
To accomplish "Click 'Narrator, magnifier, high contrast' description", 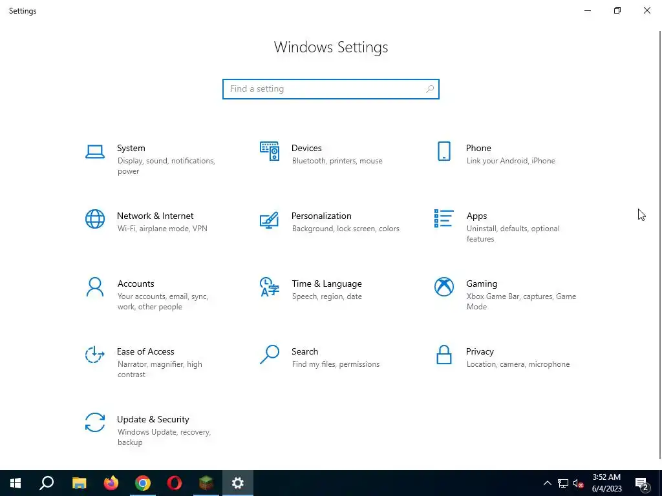I will pyautogui.click(x=160, y=369).
